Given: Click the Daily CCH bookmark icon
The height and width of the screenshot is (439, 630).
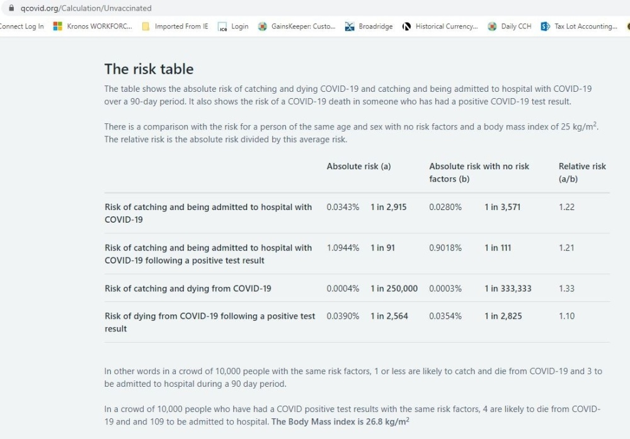Looking at the screenshot, I should (493, 26).
